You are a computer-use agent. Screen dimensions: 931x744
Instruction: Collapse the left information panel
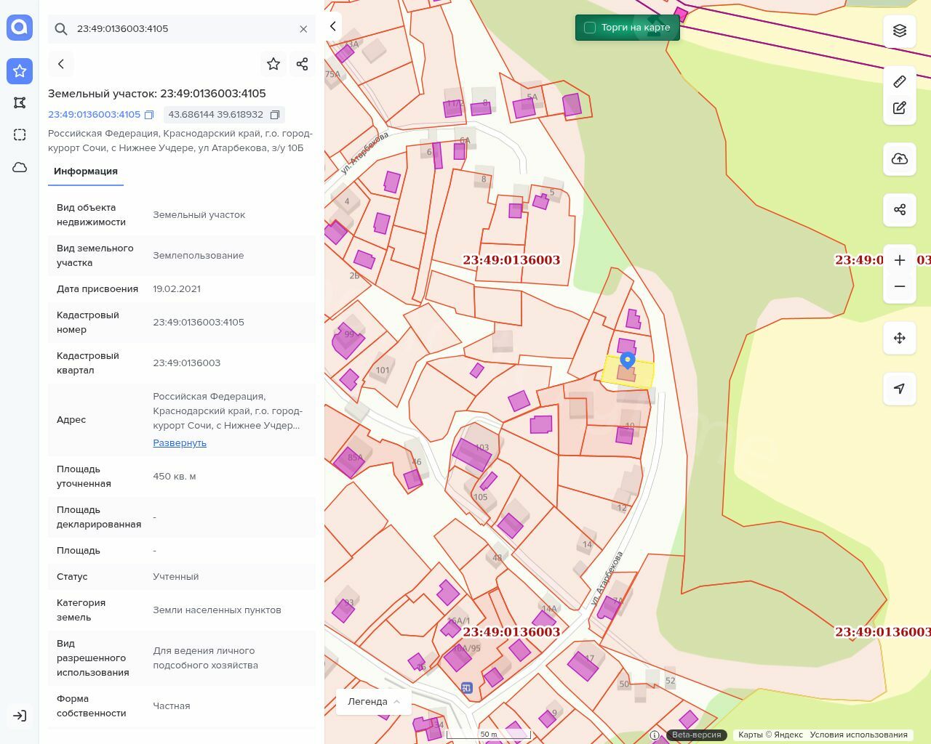pos(333,26)
